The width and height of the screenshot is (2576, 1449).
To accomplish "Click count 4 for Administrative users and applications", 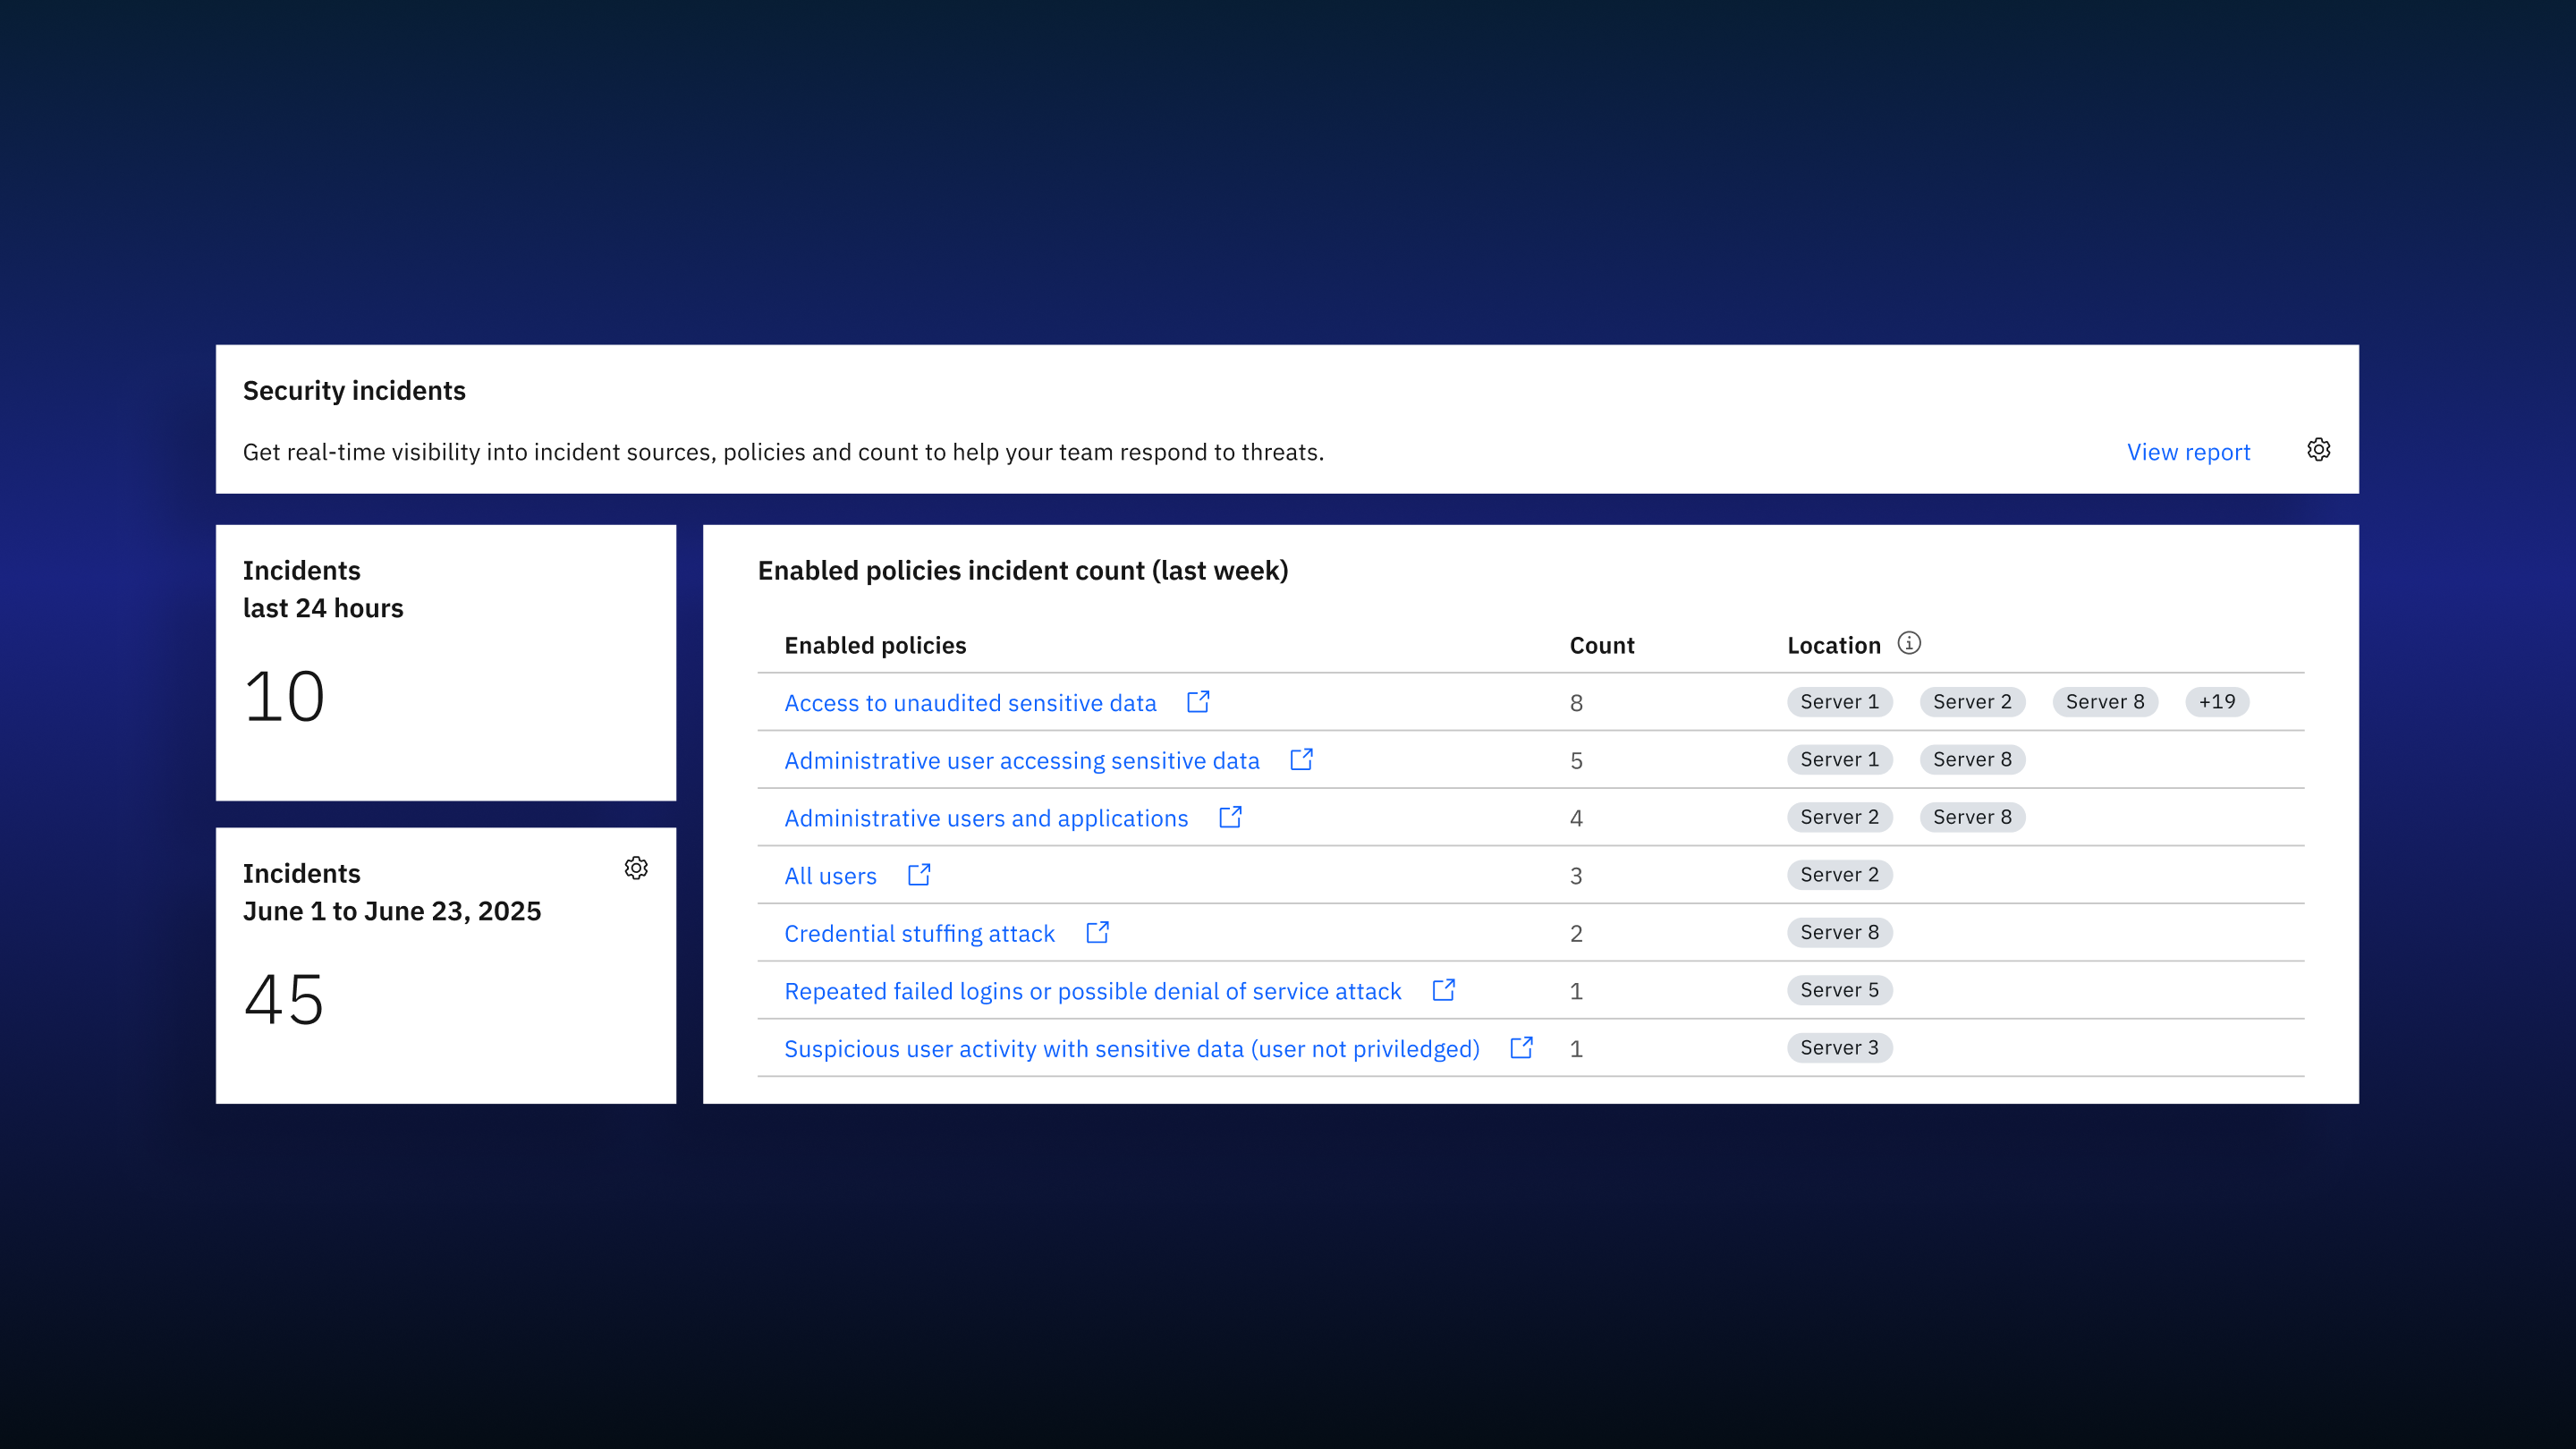I will 1576,818.
